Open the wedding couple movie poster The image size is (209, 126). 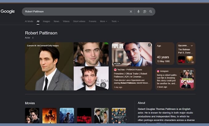coord(101,116)
